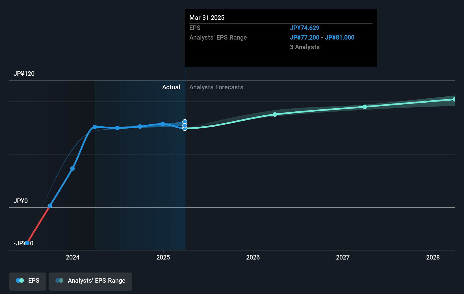Select the EPS data point at JP¥0
The width and height of the screenshot is (464, 294).
point(50,206)
